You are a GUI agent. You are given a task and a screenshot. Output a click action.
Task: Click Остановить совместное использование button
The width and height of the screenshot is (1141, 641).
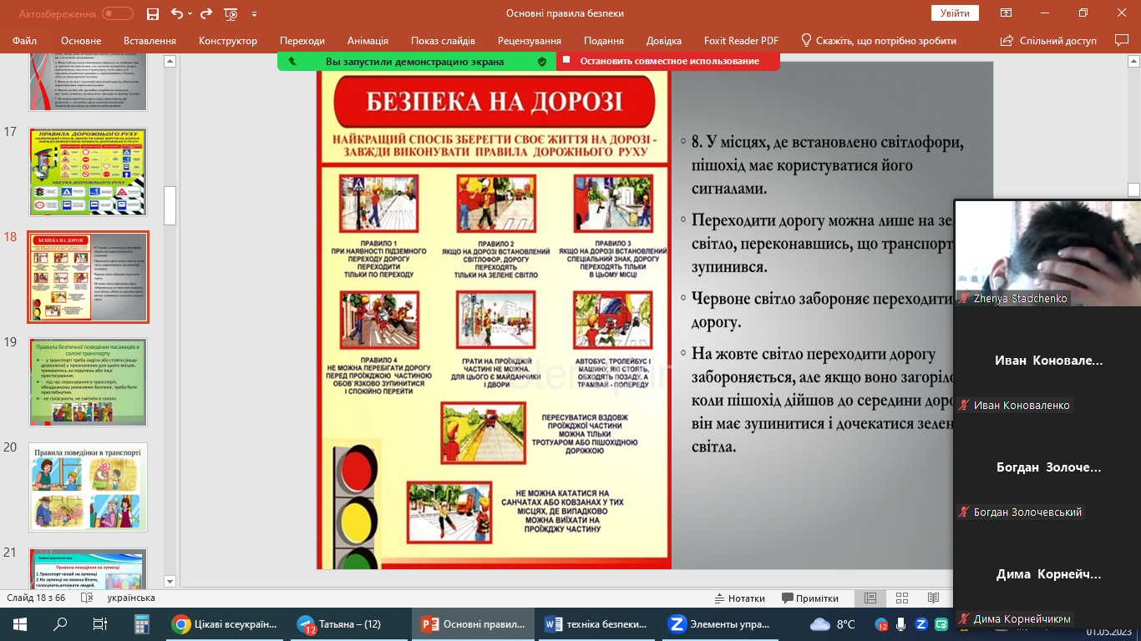tap(669, 61)
